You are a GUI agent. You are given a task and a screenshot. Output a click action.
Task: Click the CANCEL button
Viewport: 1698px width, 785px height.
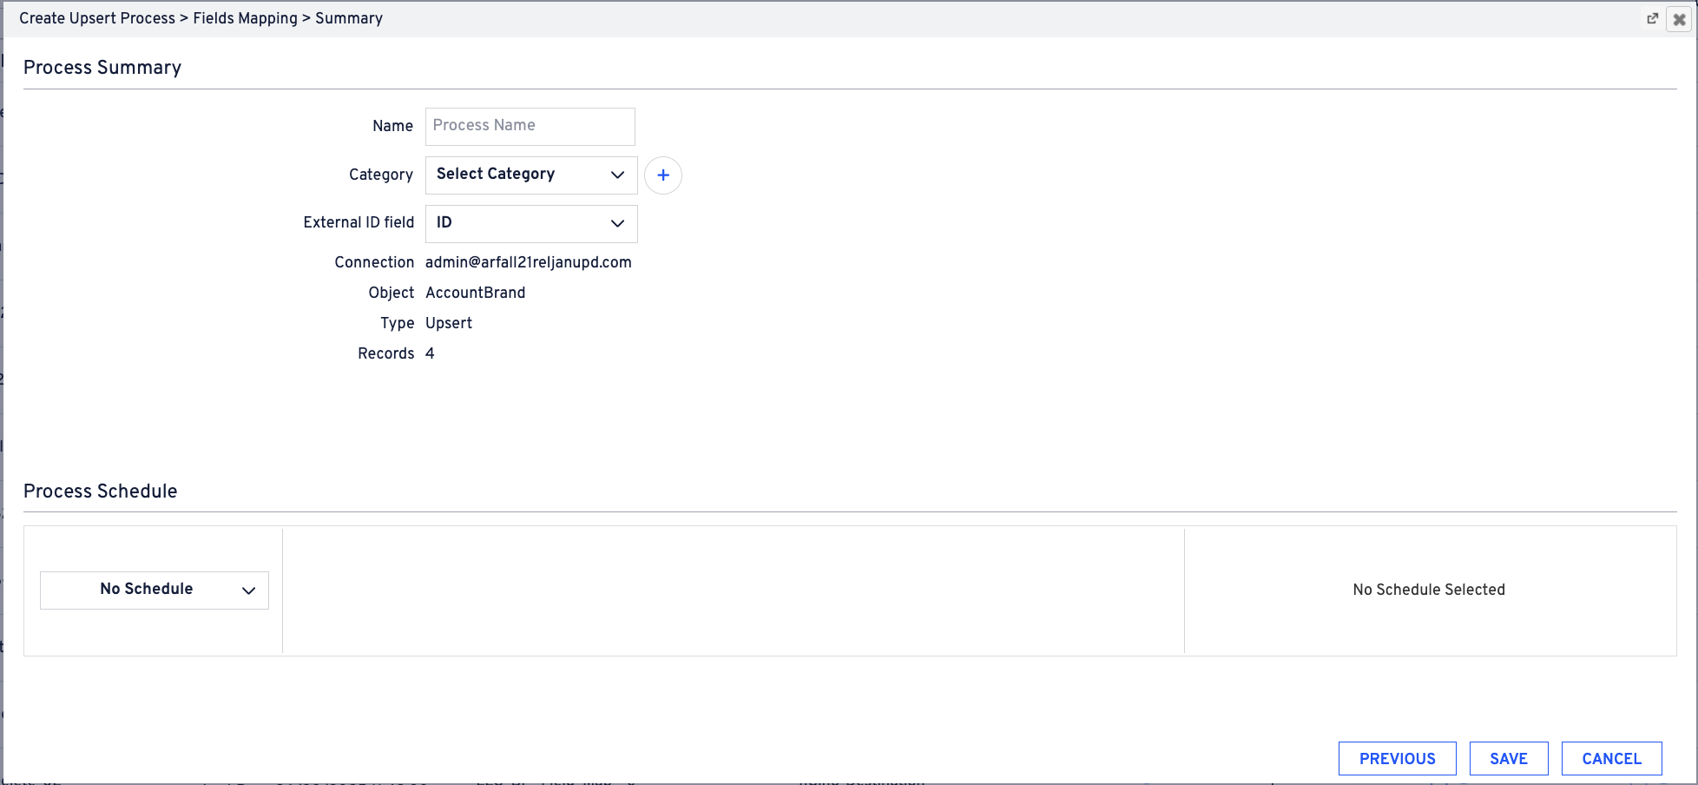click(1611, 758)
